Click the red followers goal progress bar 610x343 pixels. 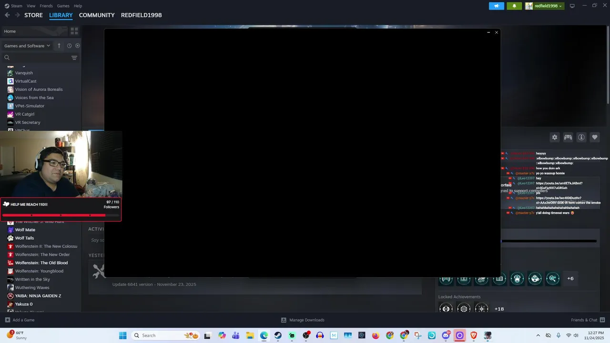coord(61,215)
